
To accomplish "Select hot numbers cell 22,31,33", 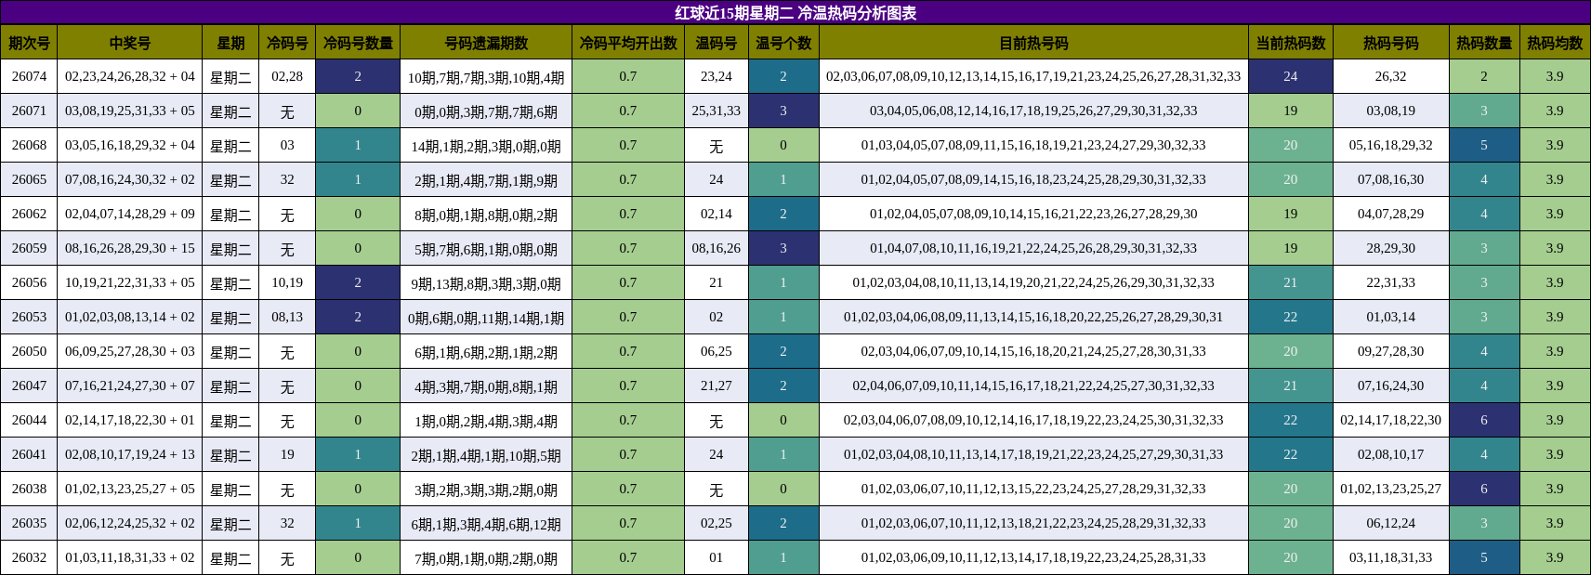I will [x=1391, y=282].
